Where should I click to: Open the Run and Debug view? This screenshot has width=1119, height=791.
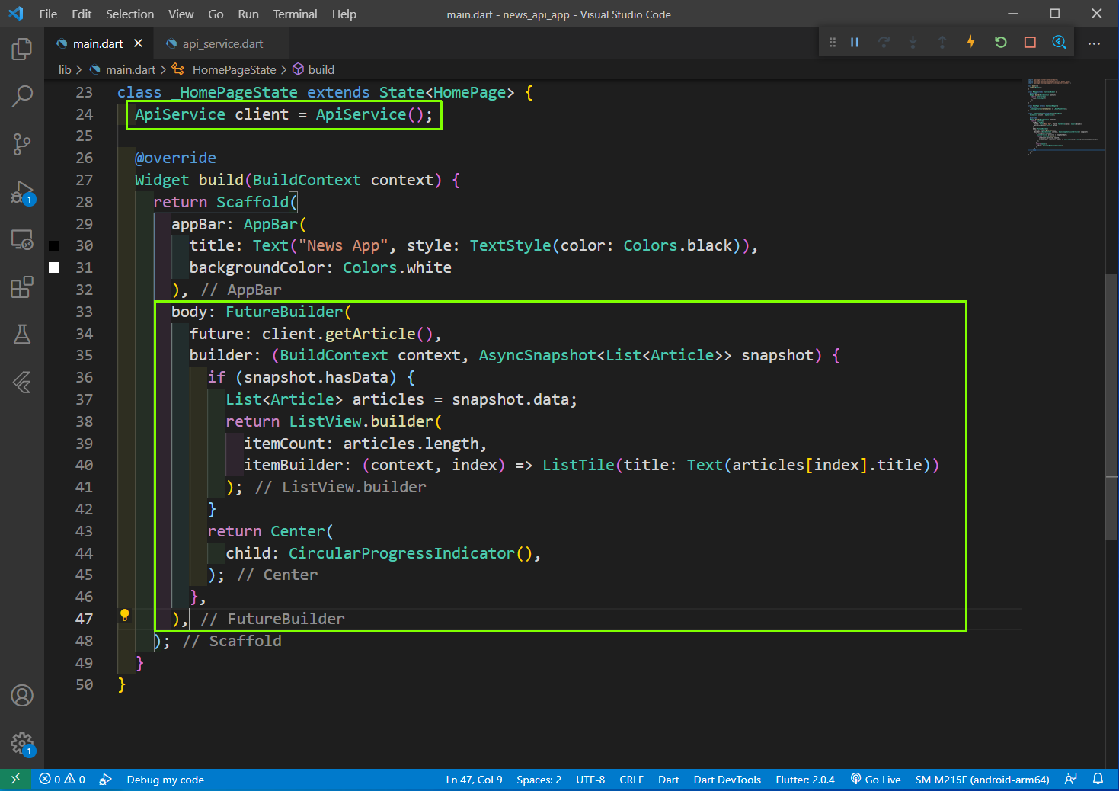click(x=22, y=192)
